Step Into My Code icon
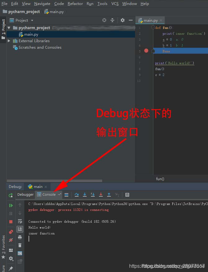 click(93, 195)
